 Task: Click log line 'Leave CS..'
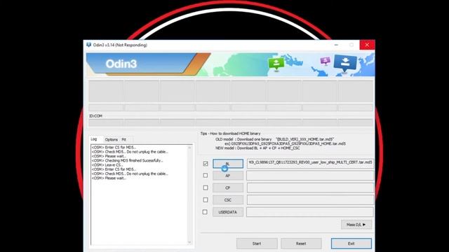coord(107,165)
